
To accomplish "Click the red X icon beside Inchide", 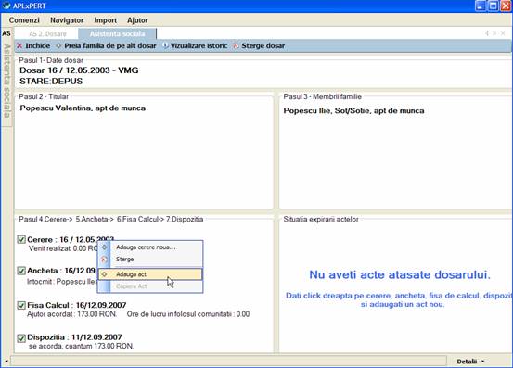I will point(19,45).
